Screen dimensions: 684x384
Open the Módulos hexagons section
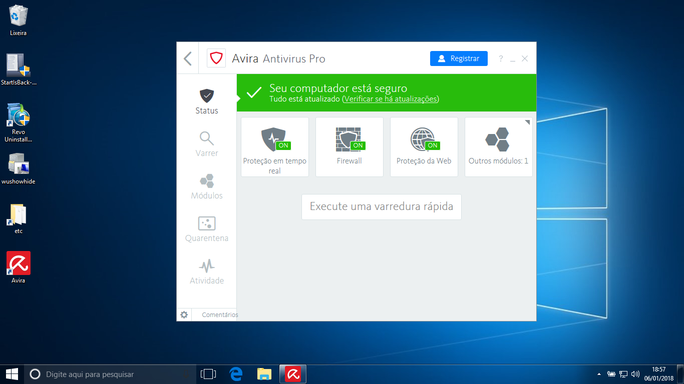207,187
